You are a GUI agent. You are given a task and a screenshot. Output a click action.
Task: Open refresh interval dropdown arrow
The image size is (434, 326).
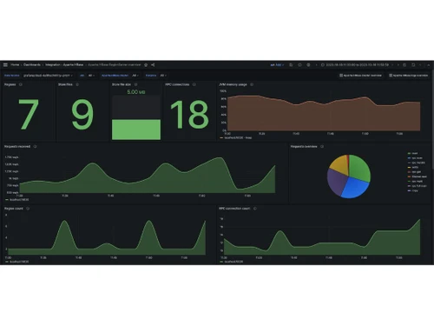coord(420,65)
